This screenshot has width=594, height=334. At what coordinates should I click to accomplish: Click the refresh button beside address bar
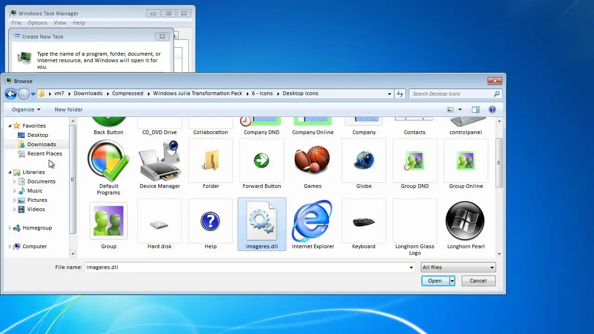tap(400, 94)
